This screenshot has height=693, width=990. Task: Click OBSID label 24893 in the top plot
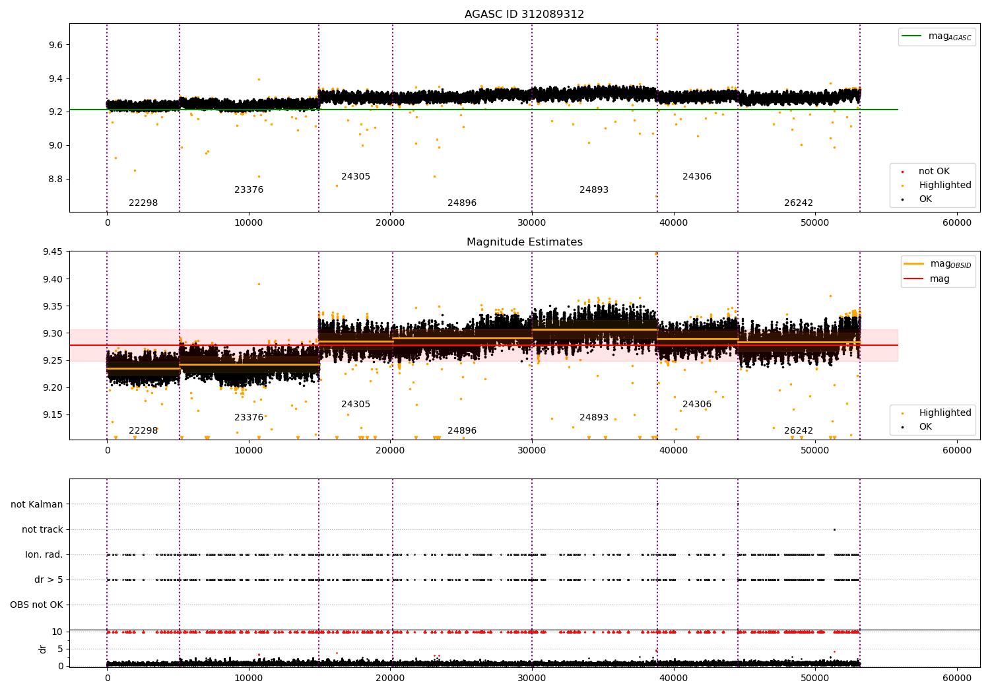[x=594, y=190]
